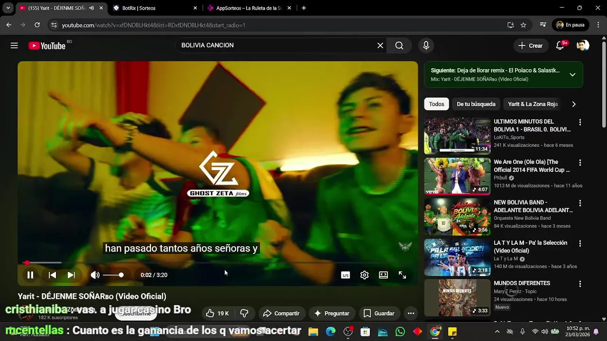Viewport: 607px width, 341px height.
Task: Adjust the volume slider
Action: (114, 275)
